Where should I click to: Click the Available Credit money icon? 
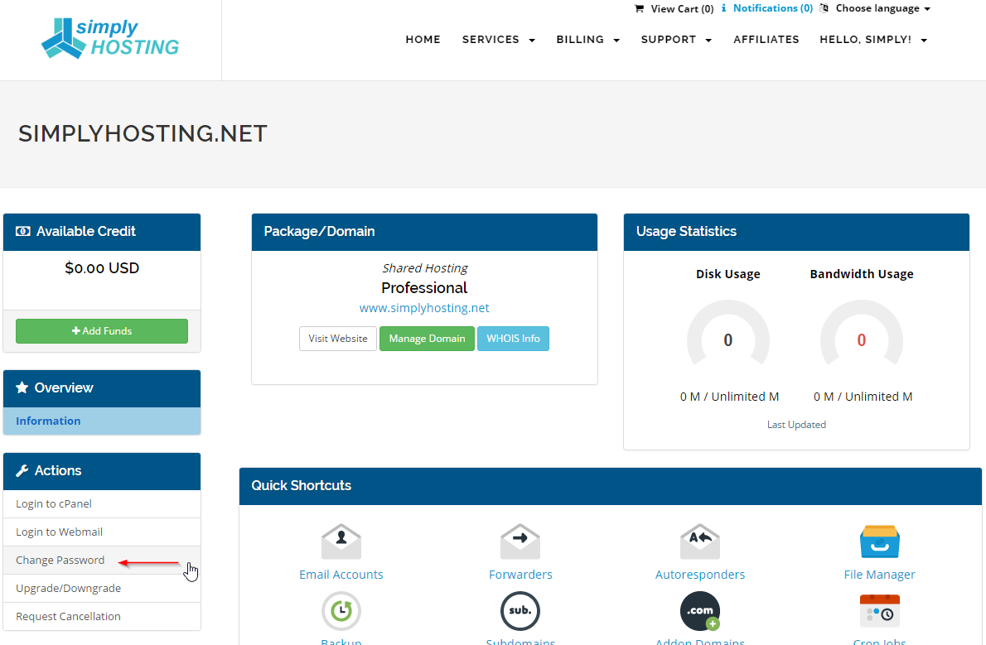tap(22, 231)
